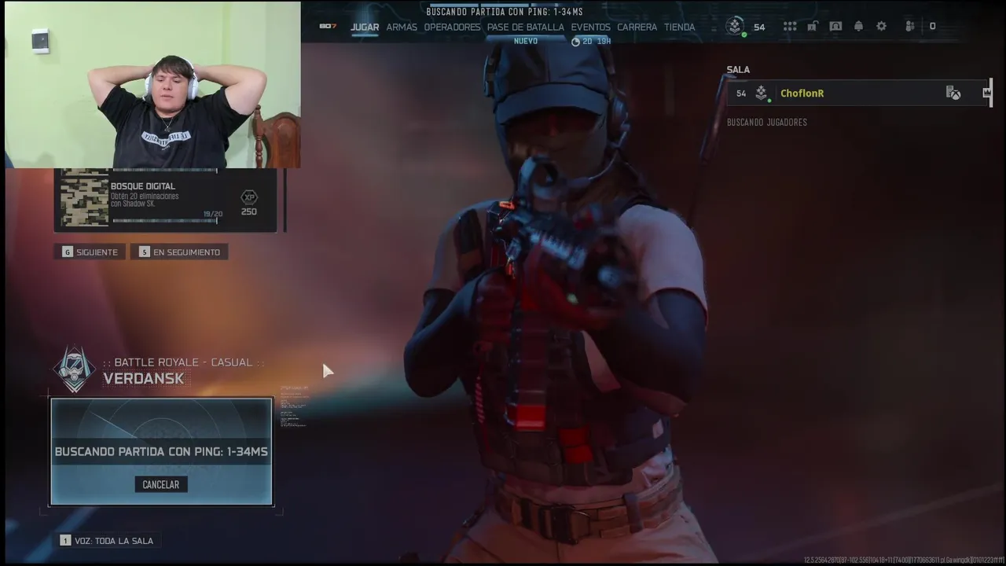
Task: Go to PASE DE BATALLA tab
Action: [x=526, y=27]
